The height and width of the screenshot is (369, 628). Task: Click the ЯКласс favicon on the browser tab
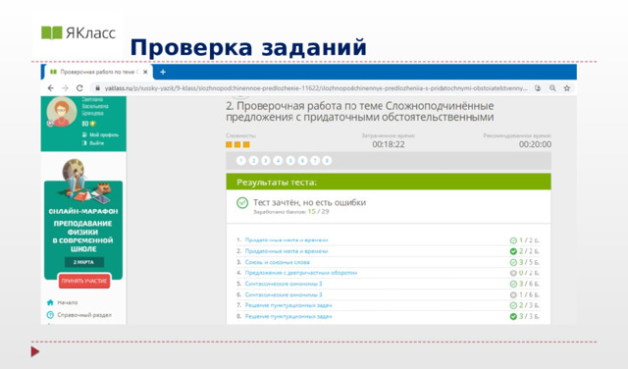coord(53,72)
